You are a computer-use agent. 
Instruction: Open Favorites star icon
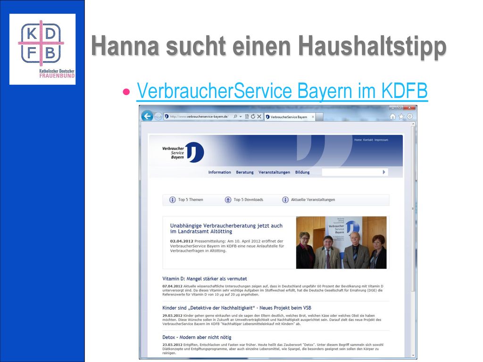[x=401, y=117]
